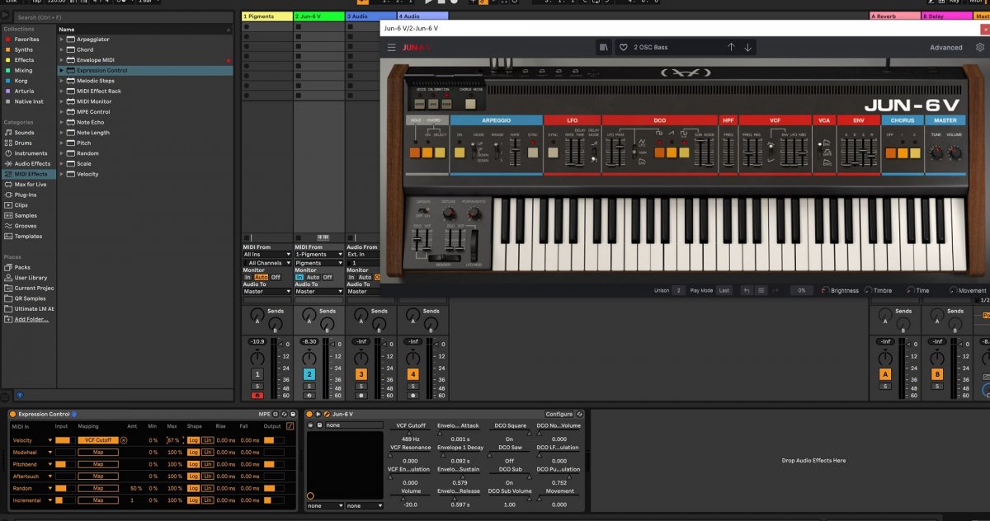Open the Jun-6 V preset library icon

pyautogui.click(x=604, y=47)
